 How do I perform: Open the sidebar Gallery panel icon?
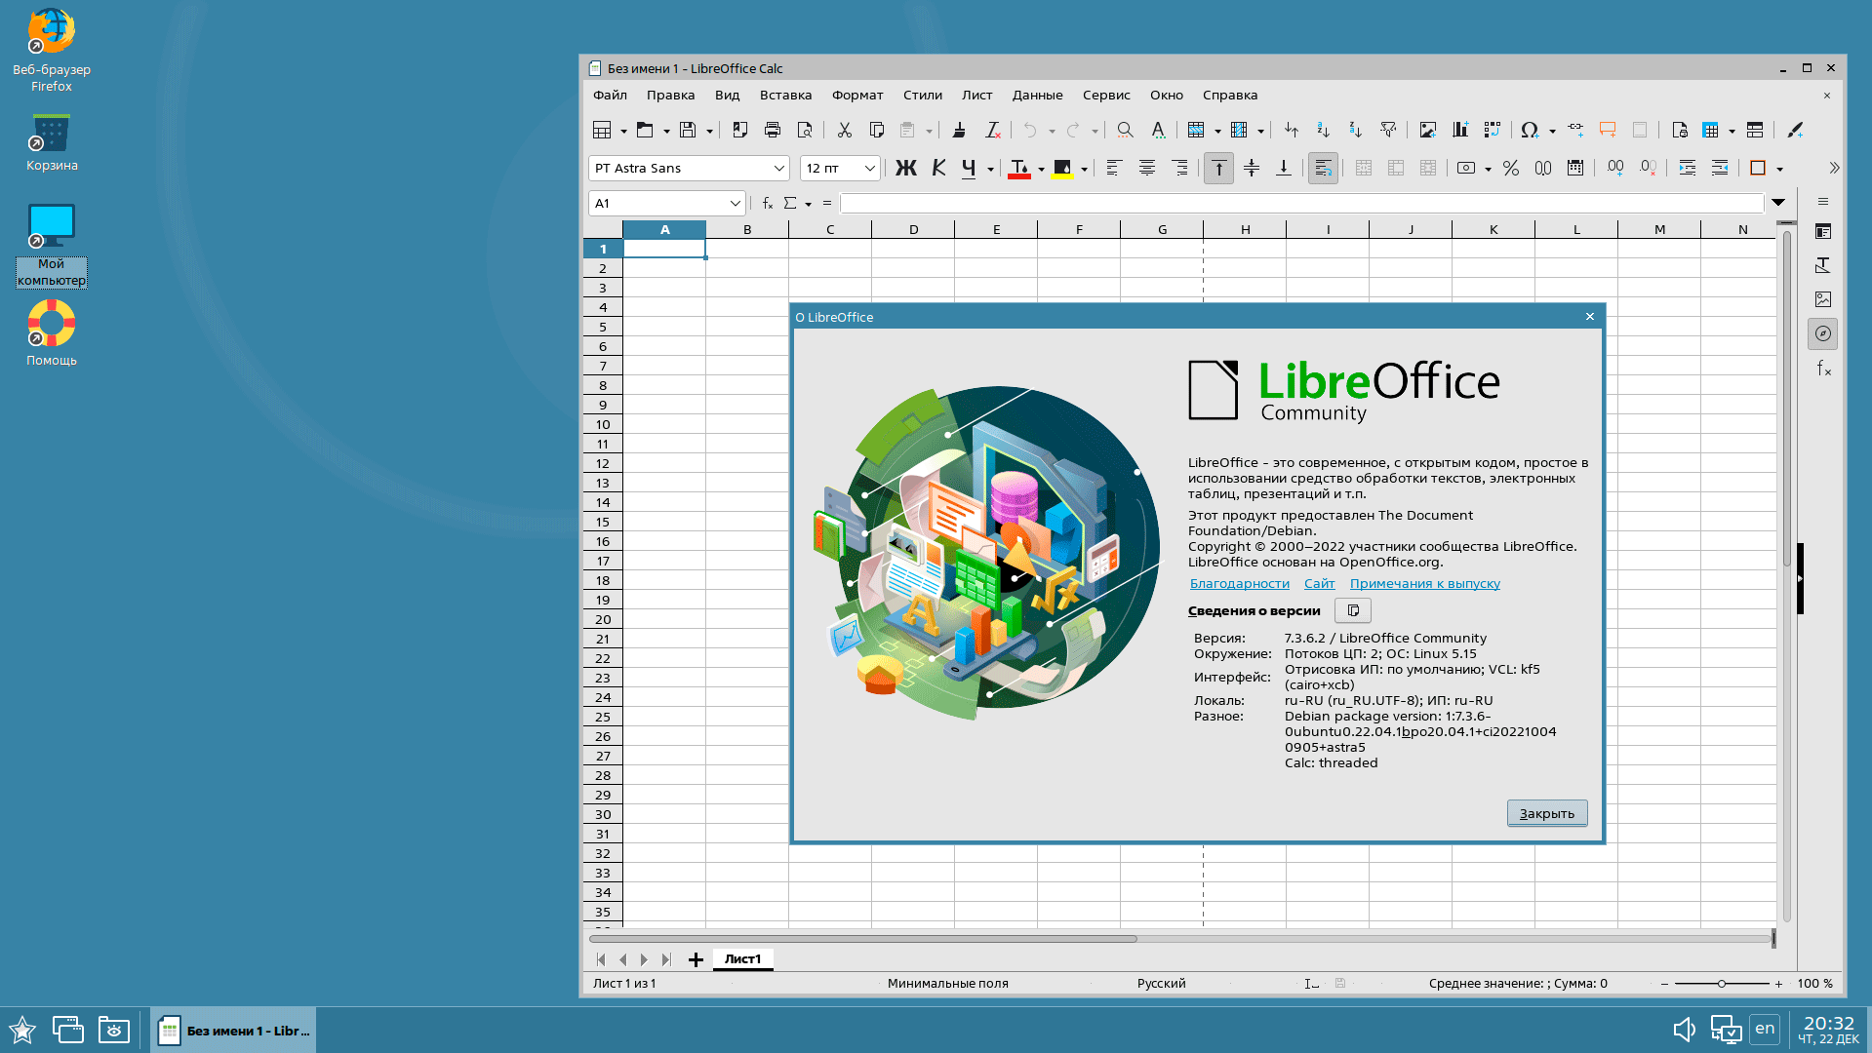pyautogui.click(x=1823, y=299)
